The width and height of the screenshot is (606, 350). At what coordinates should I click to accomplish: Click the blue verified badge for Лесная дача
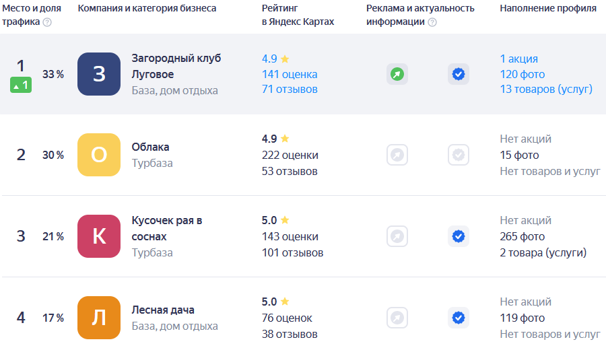click(459, 318)
